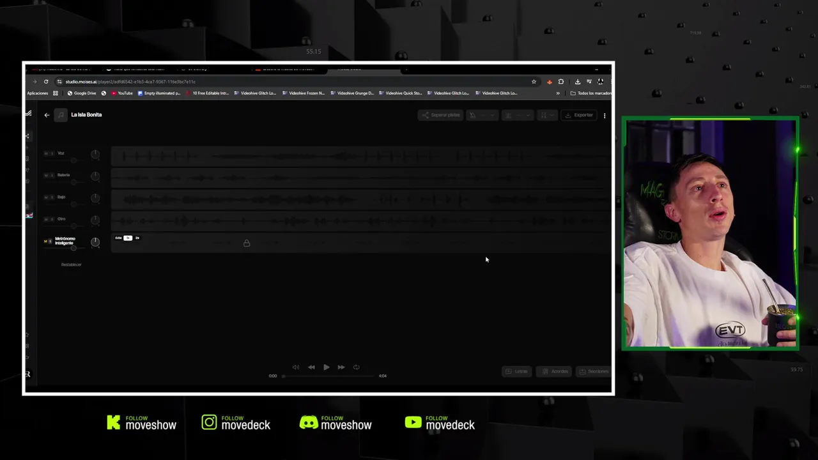Open the apps grid icon in bookmarks bar
Screen dimensions: 818x460
pyautogui.click(x=56, y=93)
